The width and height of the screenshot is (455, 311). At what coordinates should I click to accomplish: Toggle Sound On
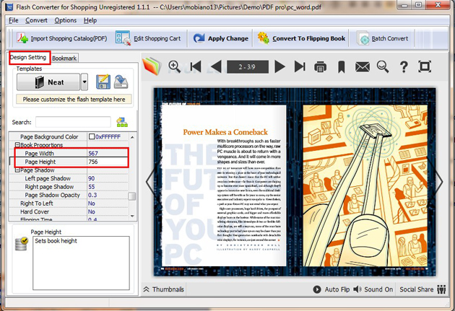pyautogui.click(x=373, y=289)
